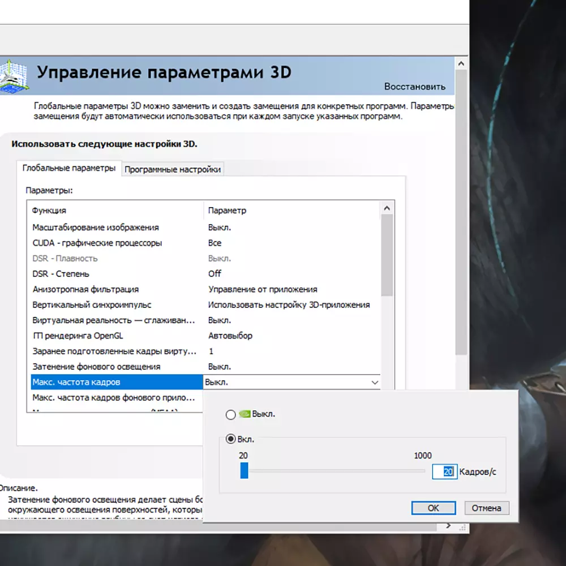Click the horizontal scrollbar right arrow
The image size is (566, 566).
(448, 526)
